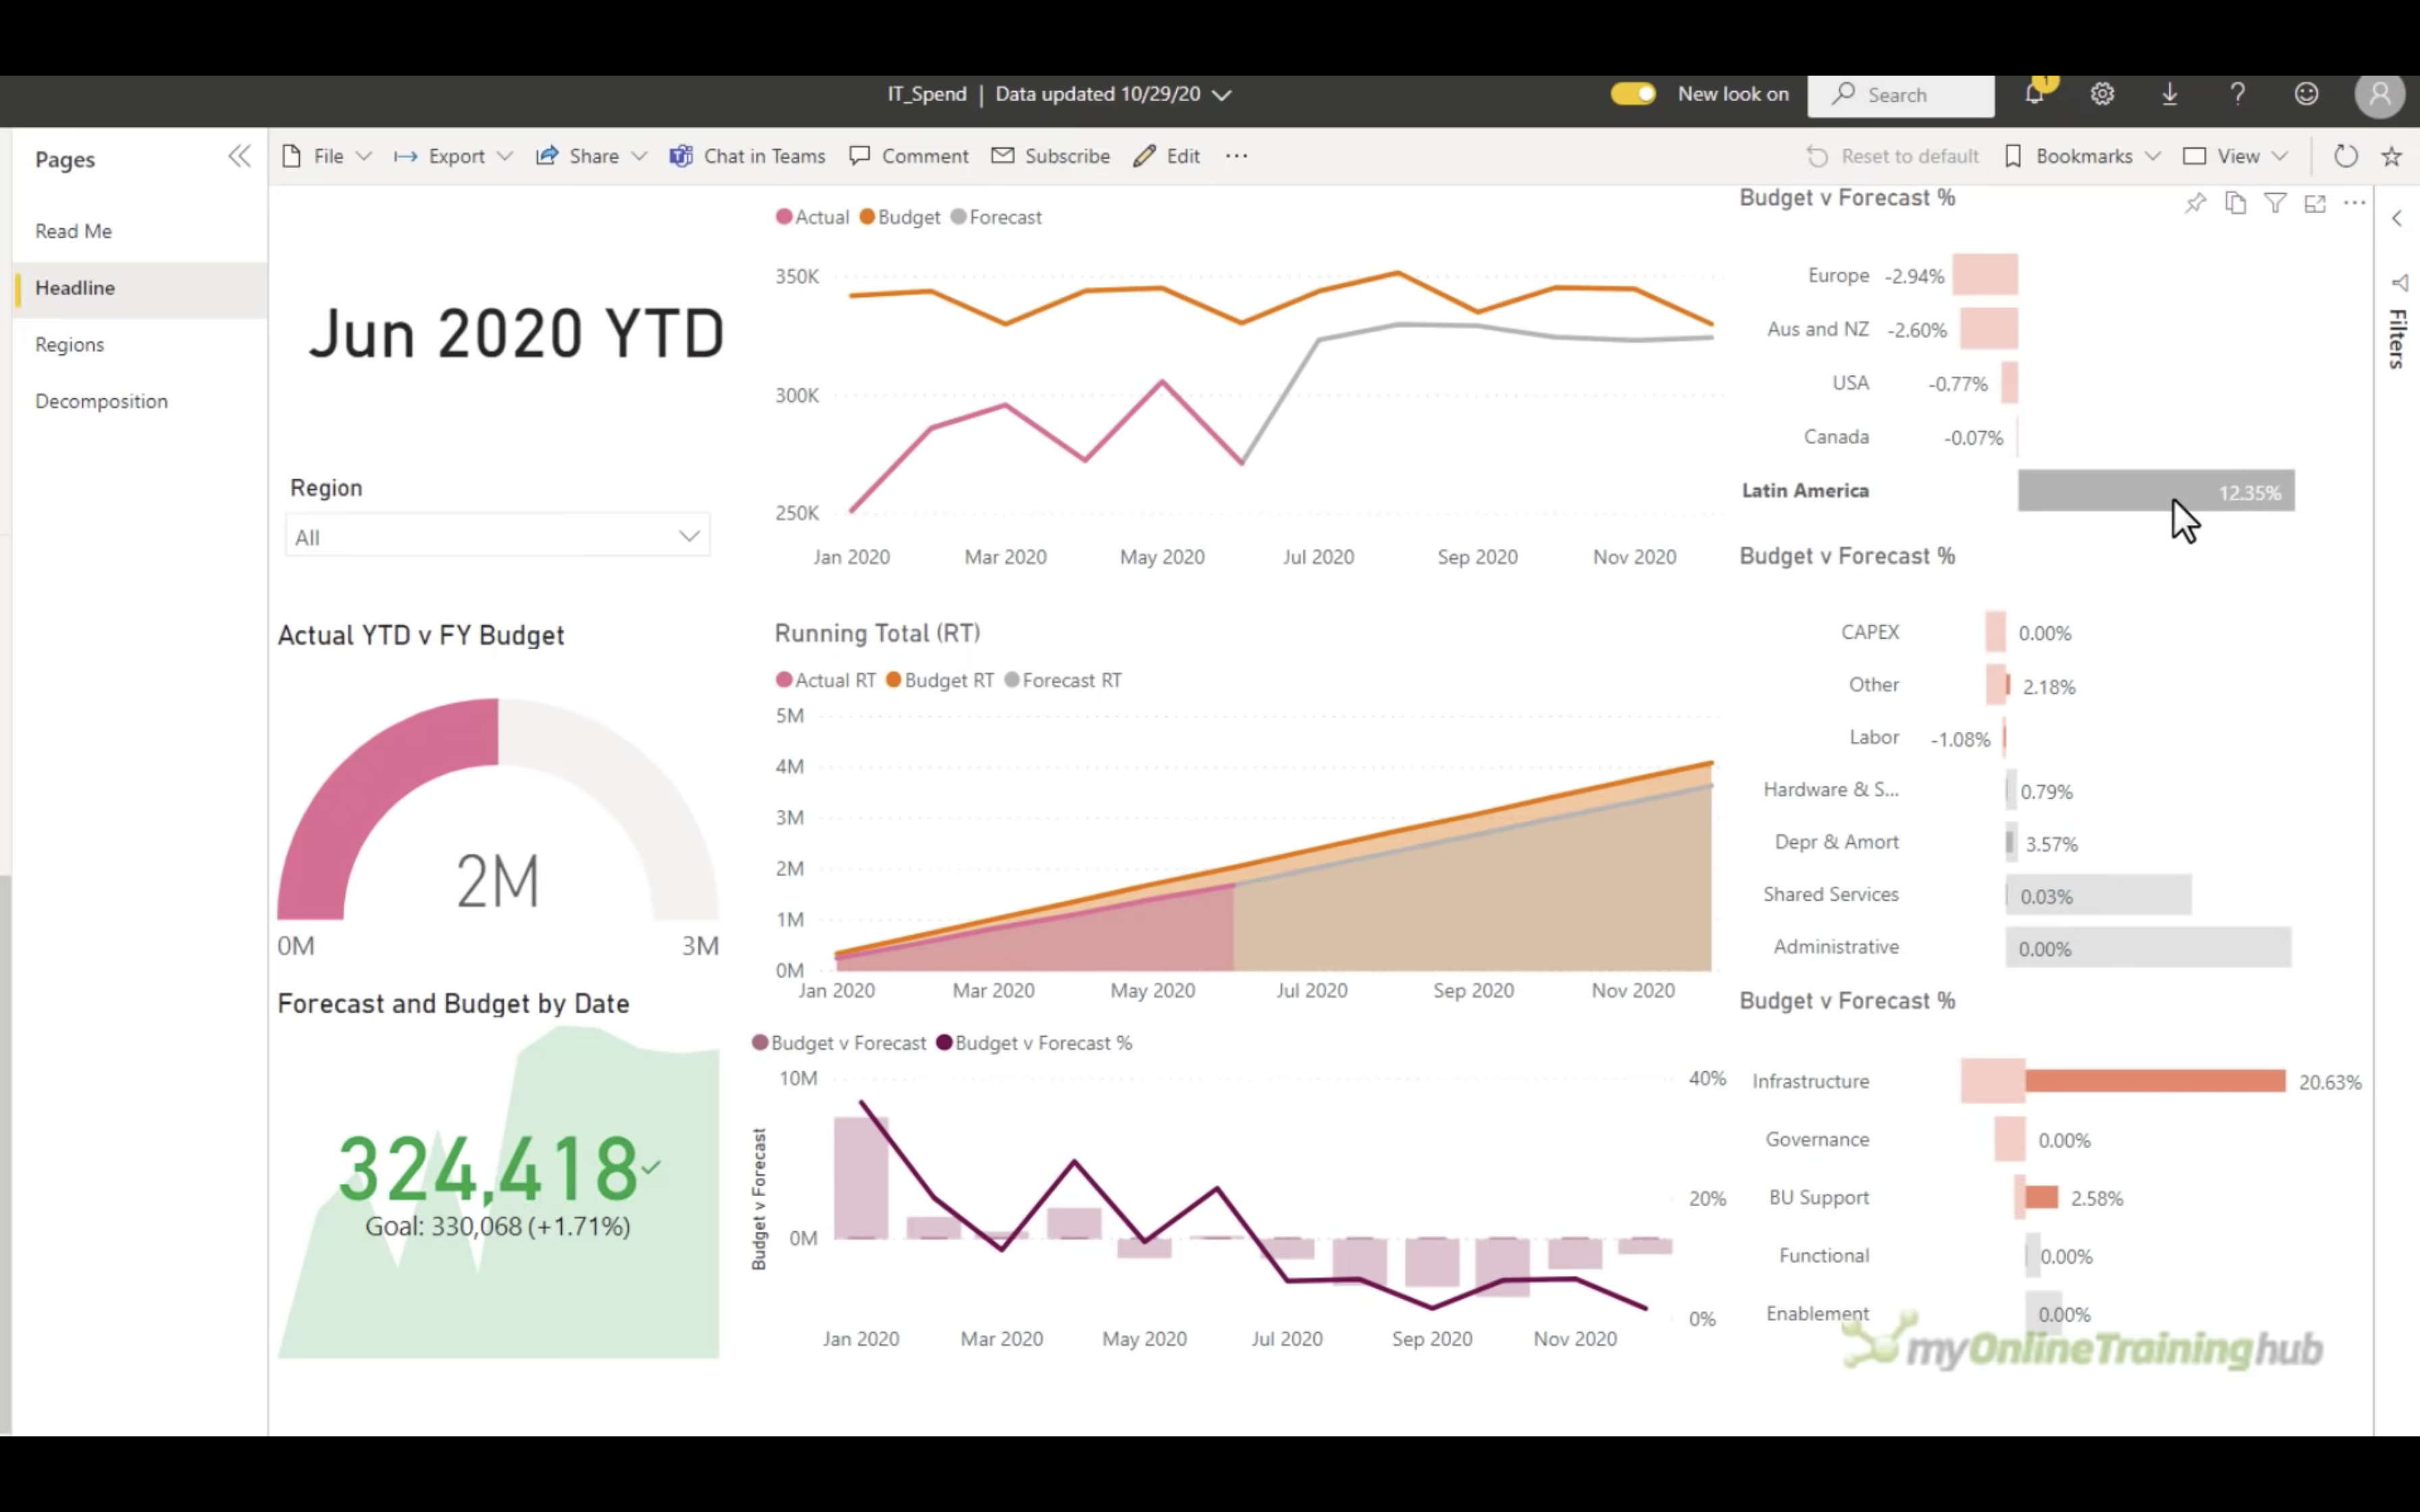Image resolution: width=2420 pixels, height=1512 pixels.
Task: Open settings gear icon
Action: pyautogui.click(x=2102, y=94)
